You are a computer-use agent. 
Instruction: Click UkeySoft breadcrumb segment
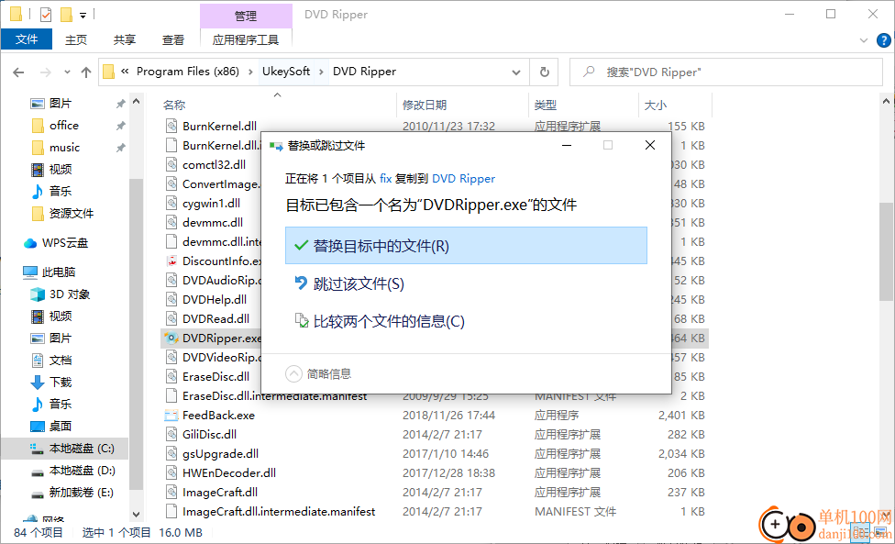(286, 72)
